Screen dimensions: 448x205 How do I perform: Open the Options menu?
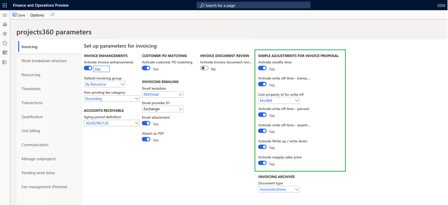[37, 15]
